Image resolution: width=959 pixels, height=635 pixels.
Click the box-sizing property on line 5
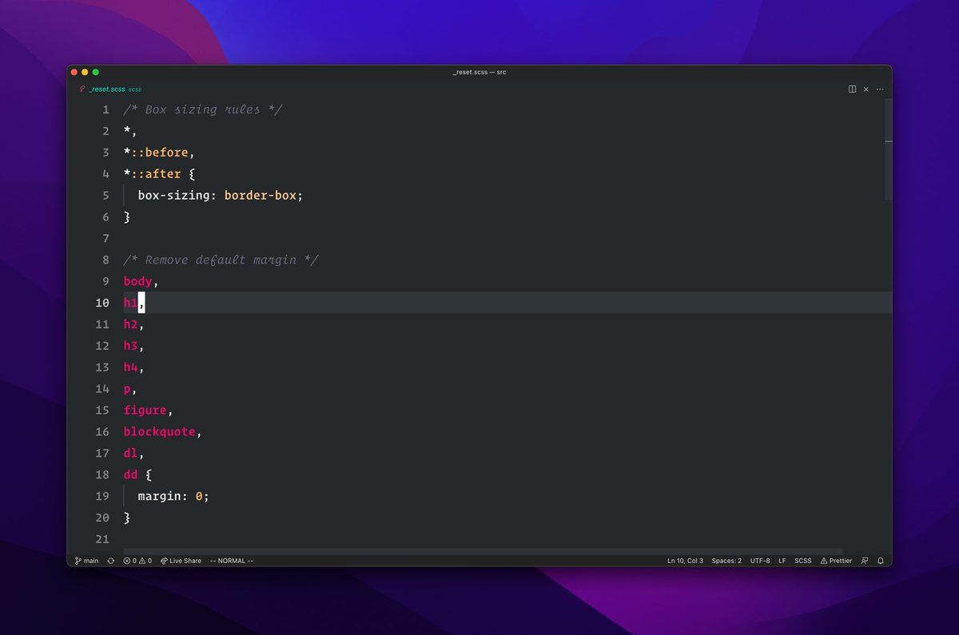click(174, 196)
